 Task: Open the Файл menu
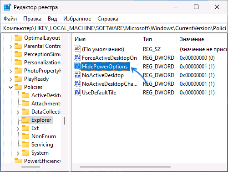coord(10,19)
